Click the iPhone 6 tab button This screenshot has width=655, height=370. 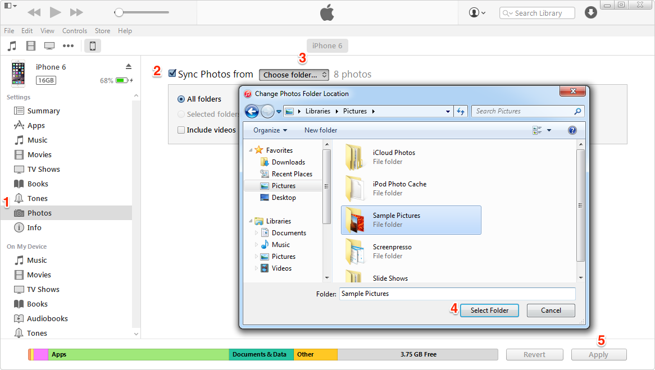tap(327, 46)
